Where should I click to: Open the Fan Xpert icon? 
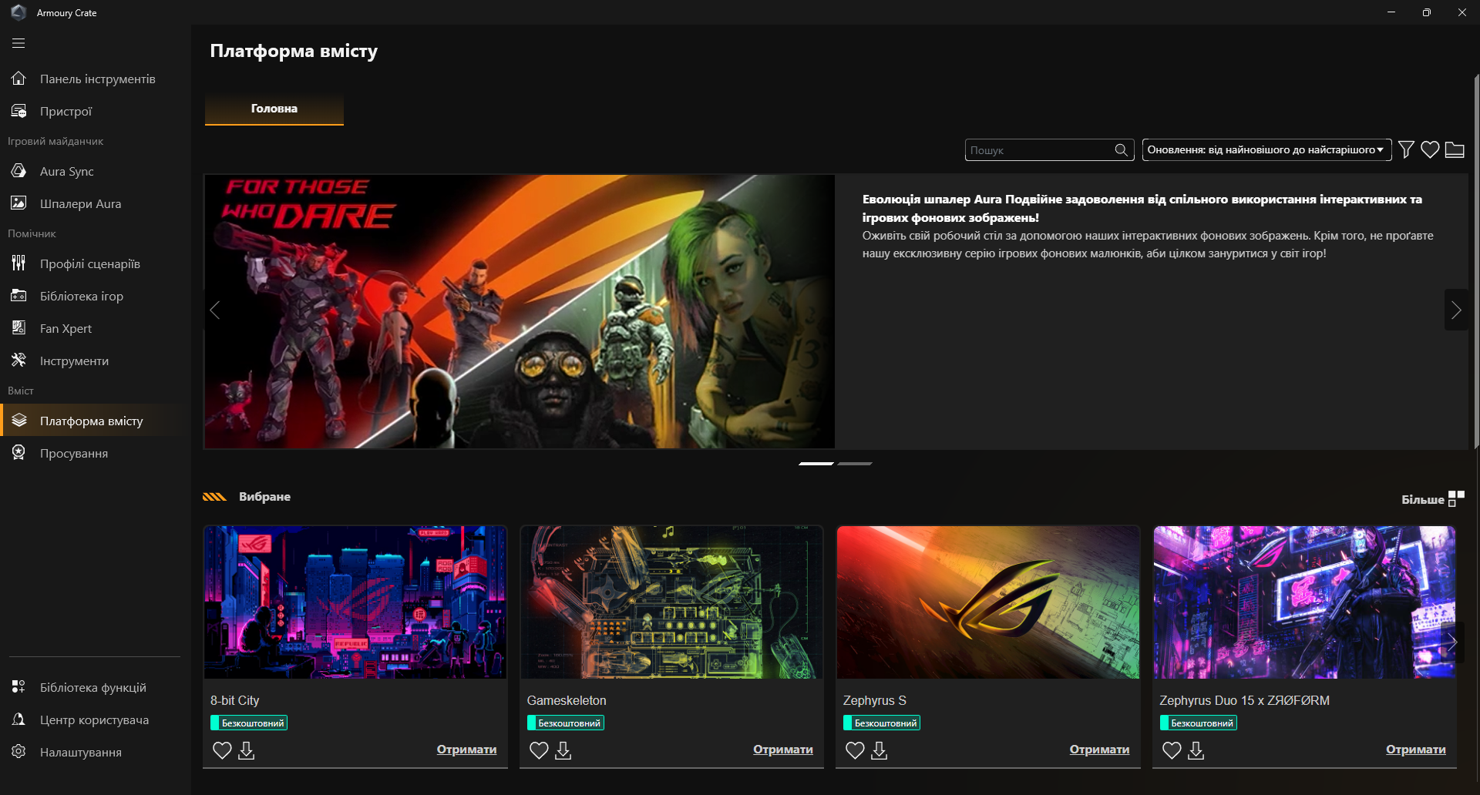coord(18,328)
